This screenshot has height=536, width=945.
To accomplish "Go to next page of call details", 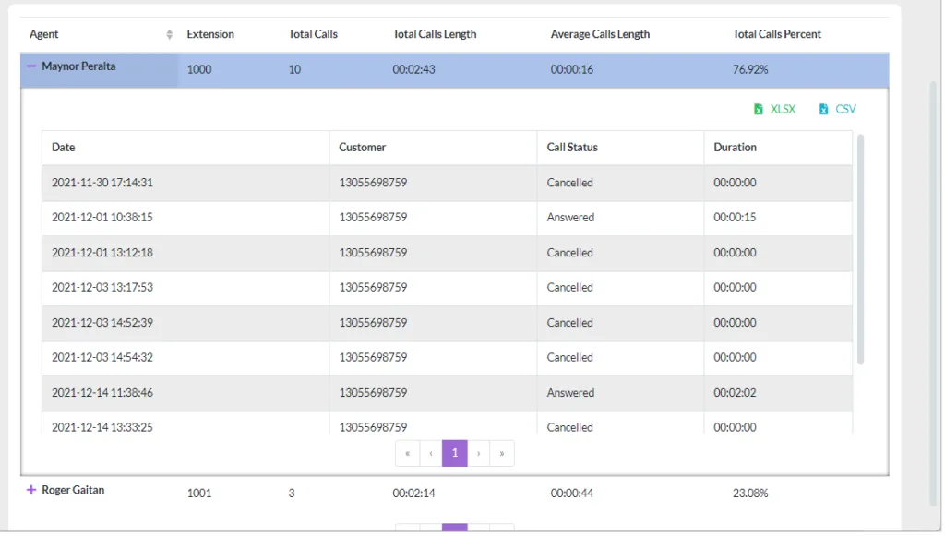I will tap(479, 454).
